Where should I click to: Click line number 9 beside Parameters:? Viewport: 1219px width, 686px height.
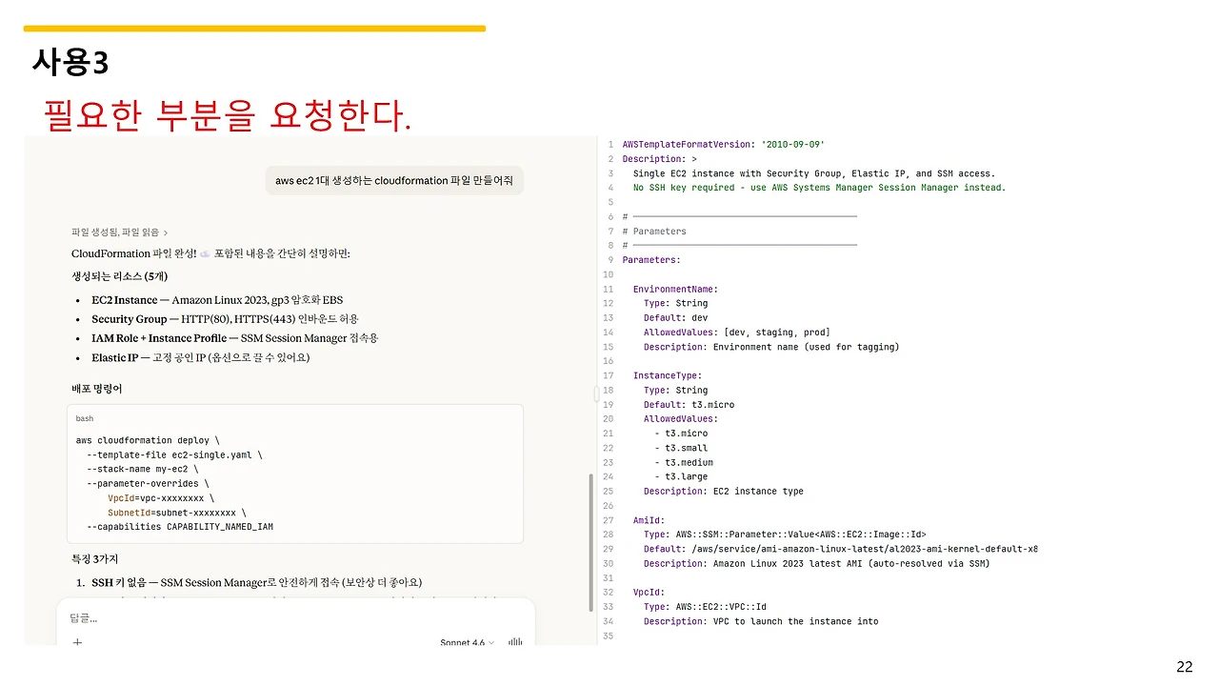click(610, 259)
